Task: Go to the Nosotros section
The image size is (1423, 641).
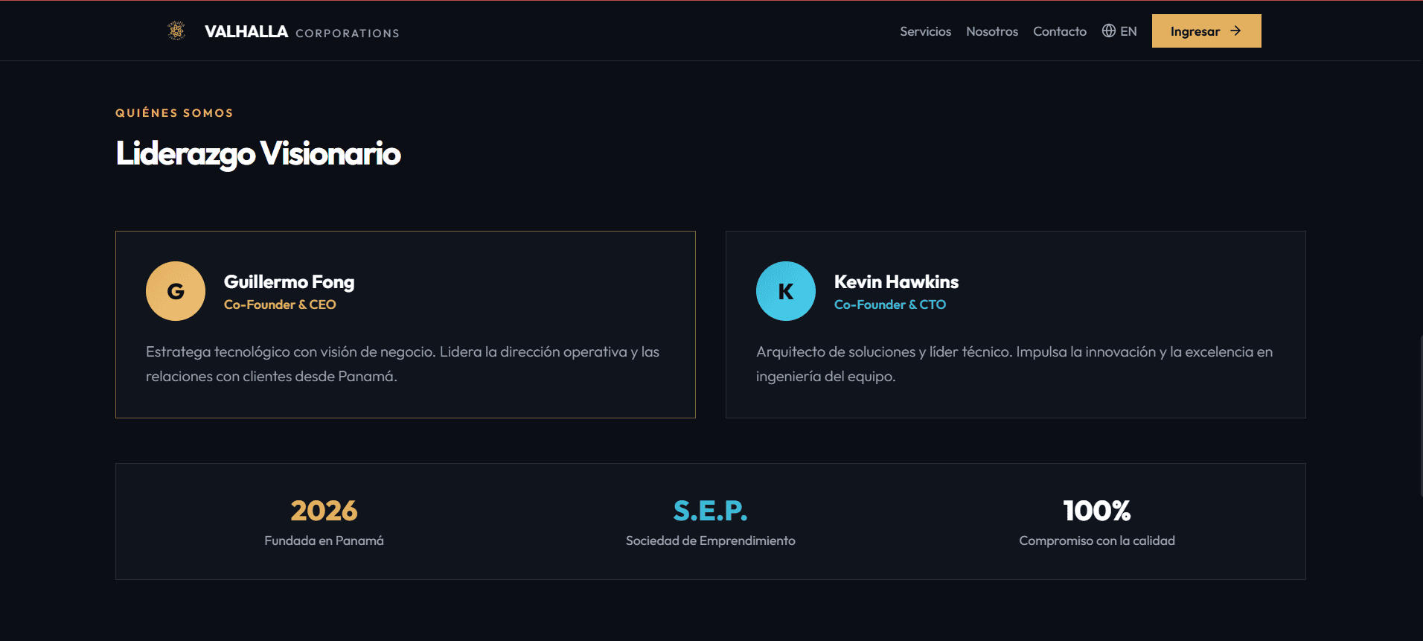Action: tap(992, 31)
